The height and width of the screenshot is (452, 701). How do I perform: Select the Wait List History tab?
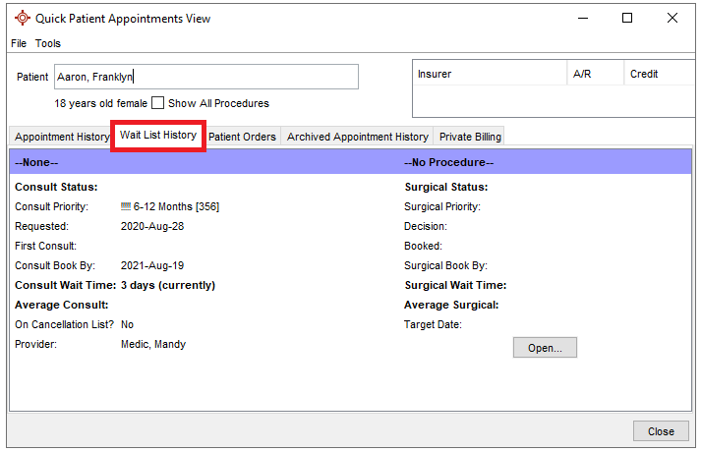click(158, 136)
